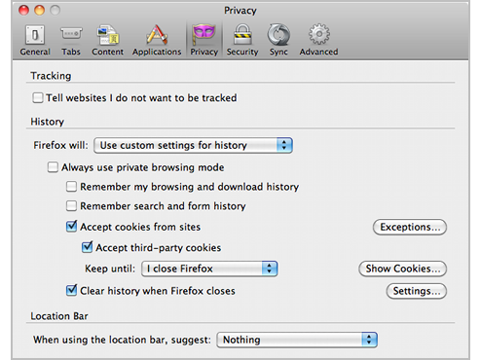Screen dimensions: 481x360
Task: Uncheck Accept cookies from sites
Action: coord(71,227)
